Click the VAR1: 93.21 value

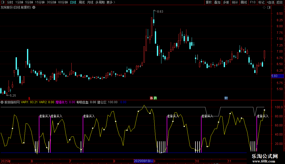[x=29, y=102]
